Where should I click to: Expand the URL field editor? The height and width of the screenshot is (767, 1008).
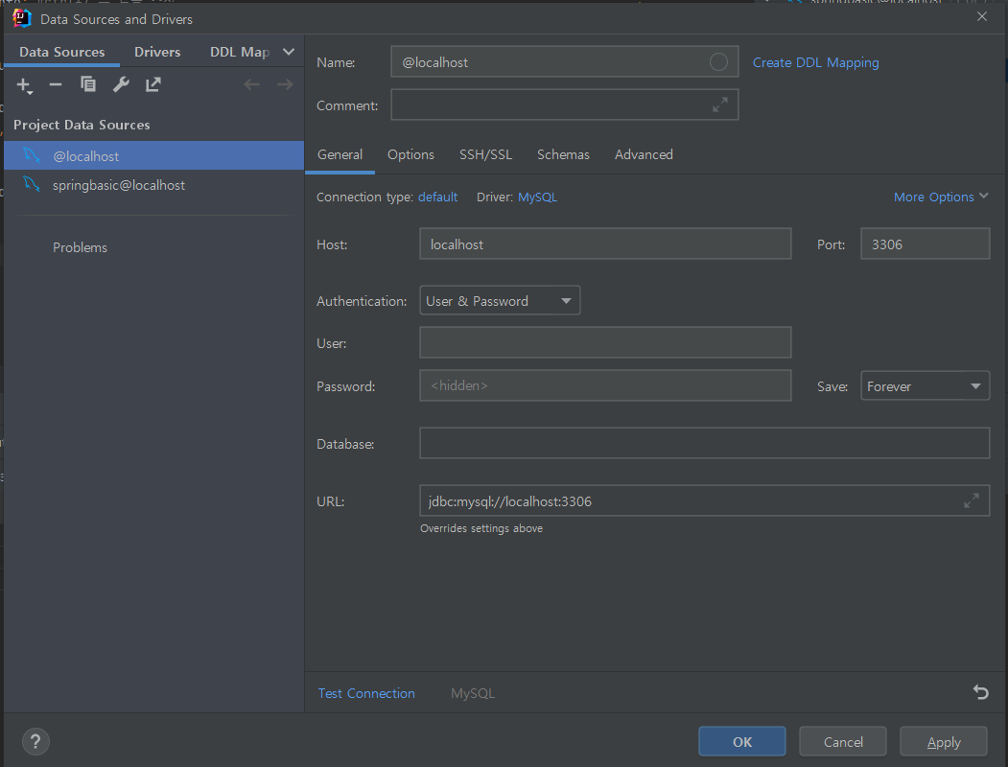pos(972,500)
